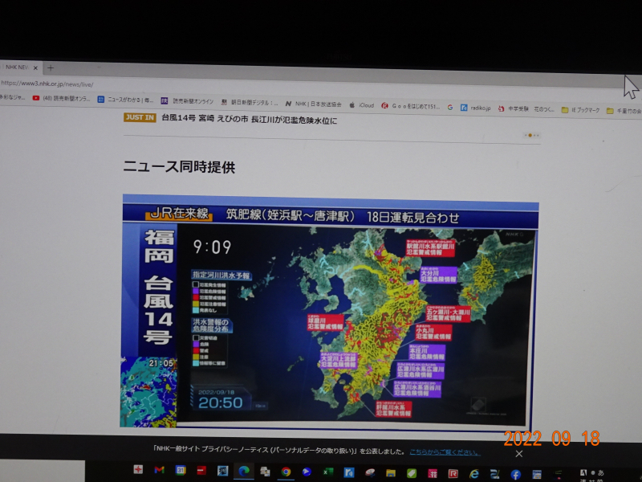This screenshot has width=642, height=482.
Task: Play the NHK live typhoon broadcast video
Action: (329, 312)
